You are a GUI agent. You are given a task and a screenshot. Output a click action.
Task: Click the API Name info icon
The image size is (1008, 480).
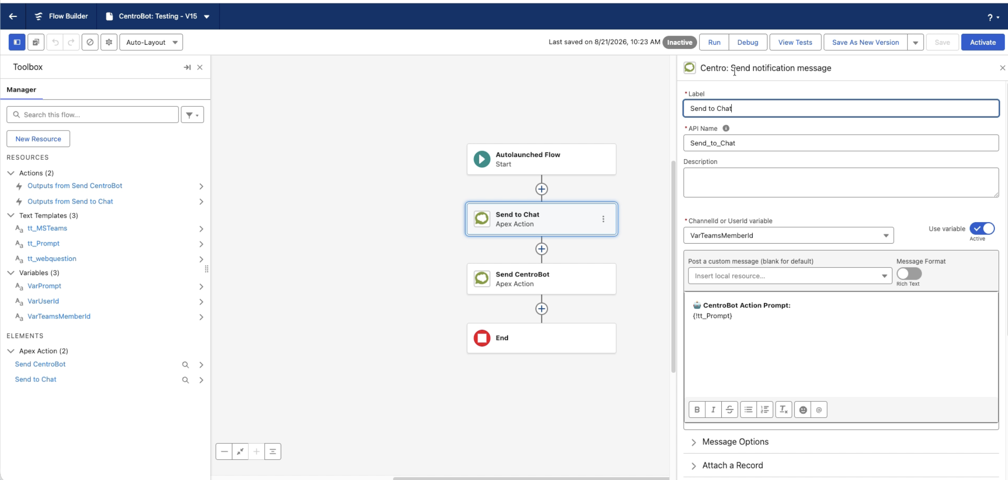[x=726, y=129]
